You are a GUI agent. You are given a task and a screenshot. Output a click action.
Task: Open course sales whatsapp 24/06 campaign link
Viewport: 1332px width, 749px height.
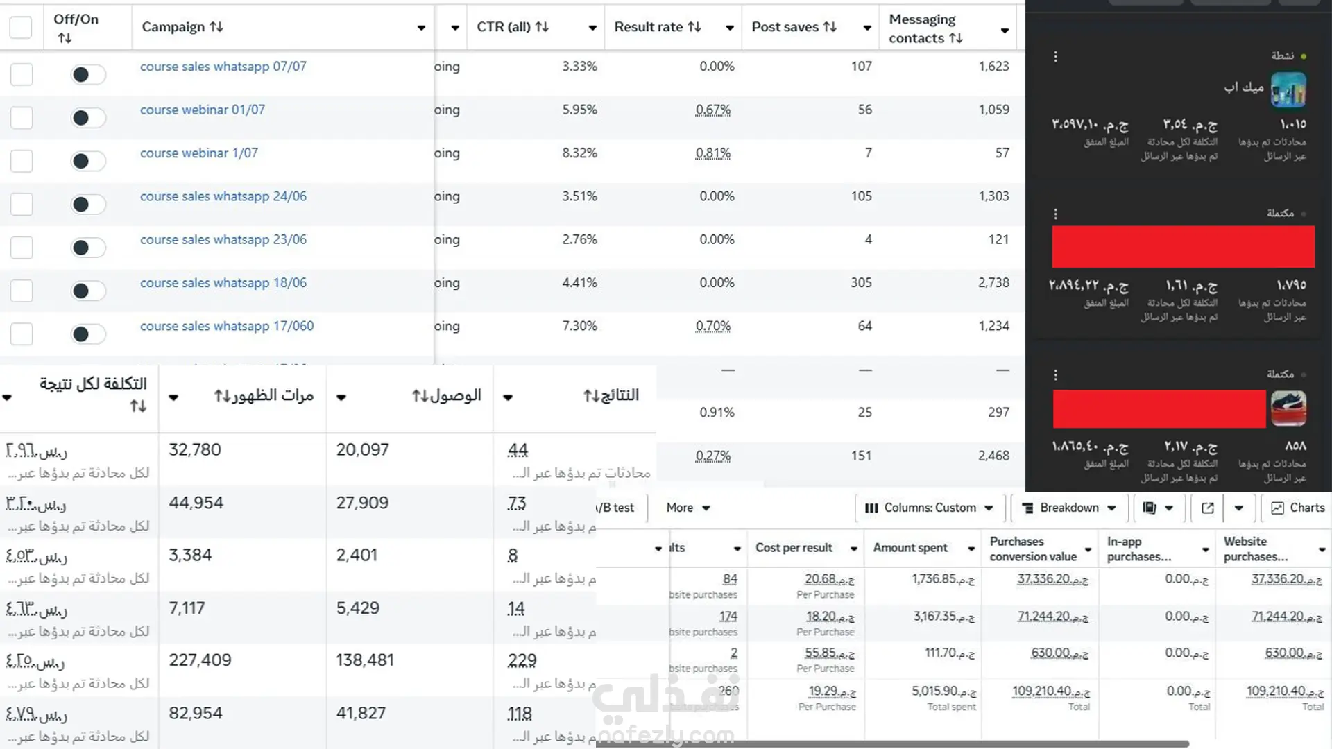coord(223,197)
